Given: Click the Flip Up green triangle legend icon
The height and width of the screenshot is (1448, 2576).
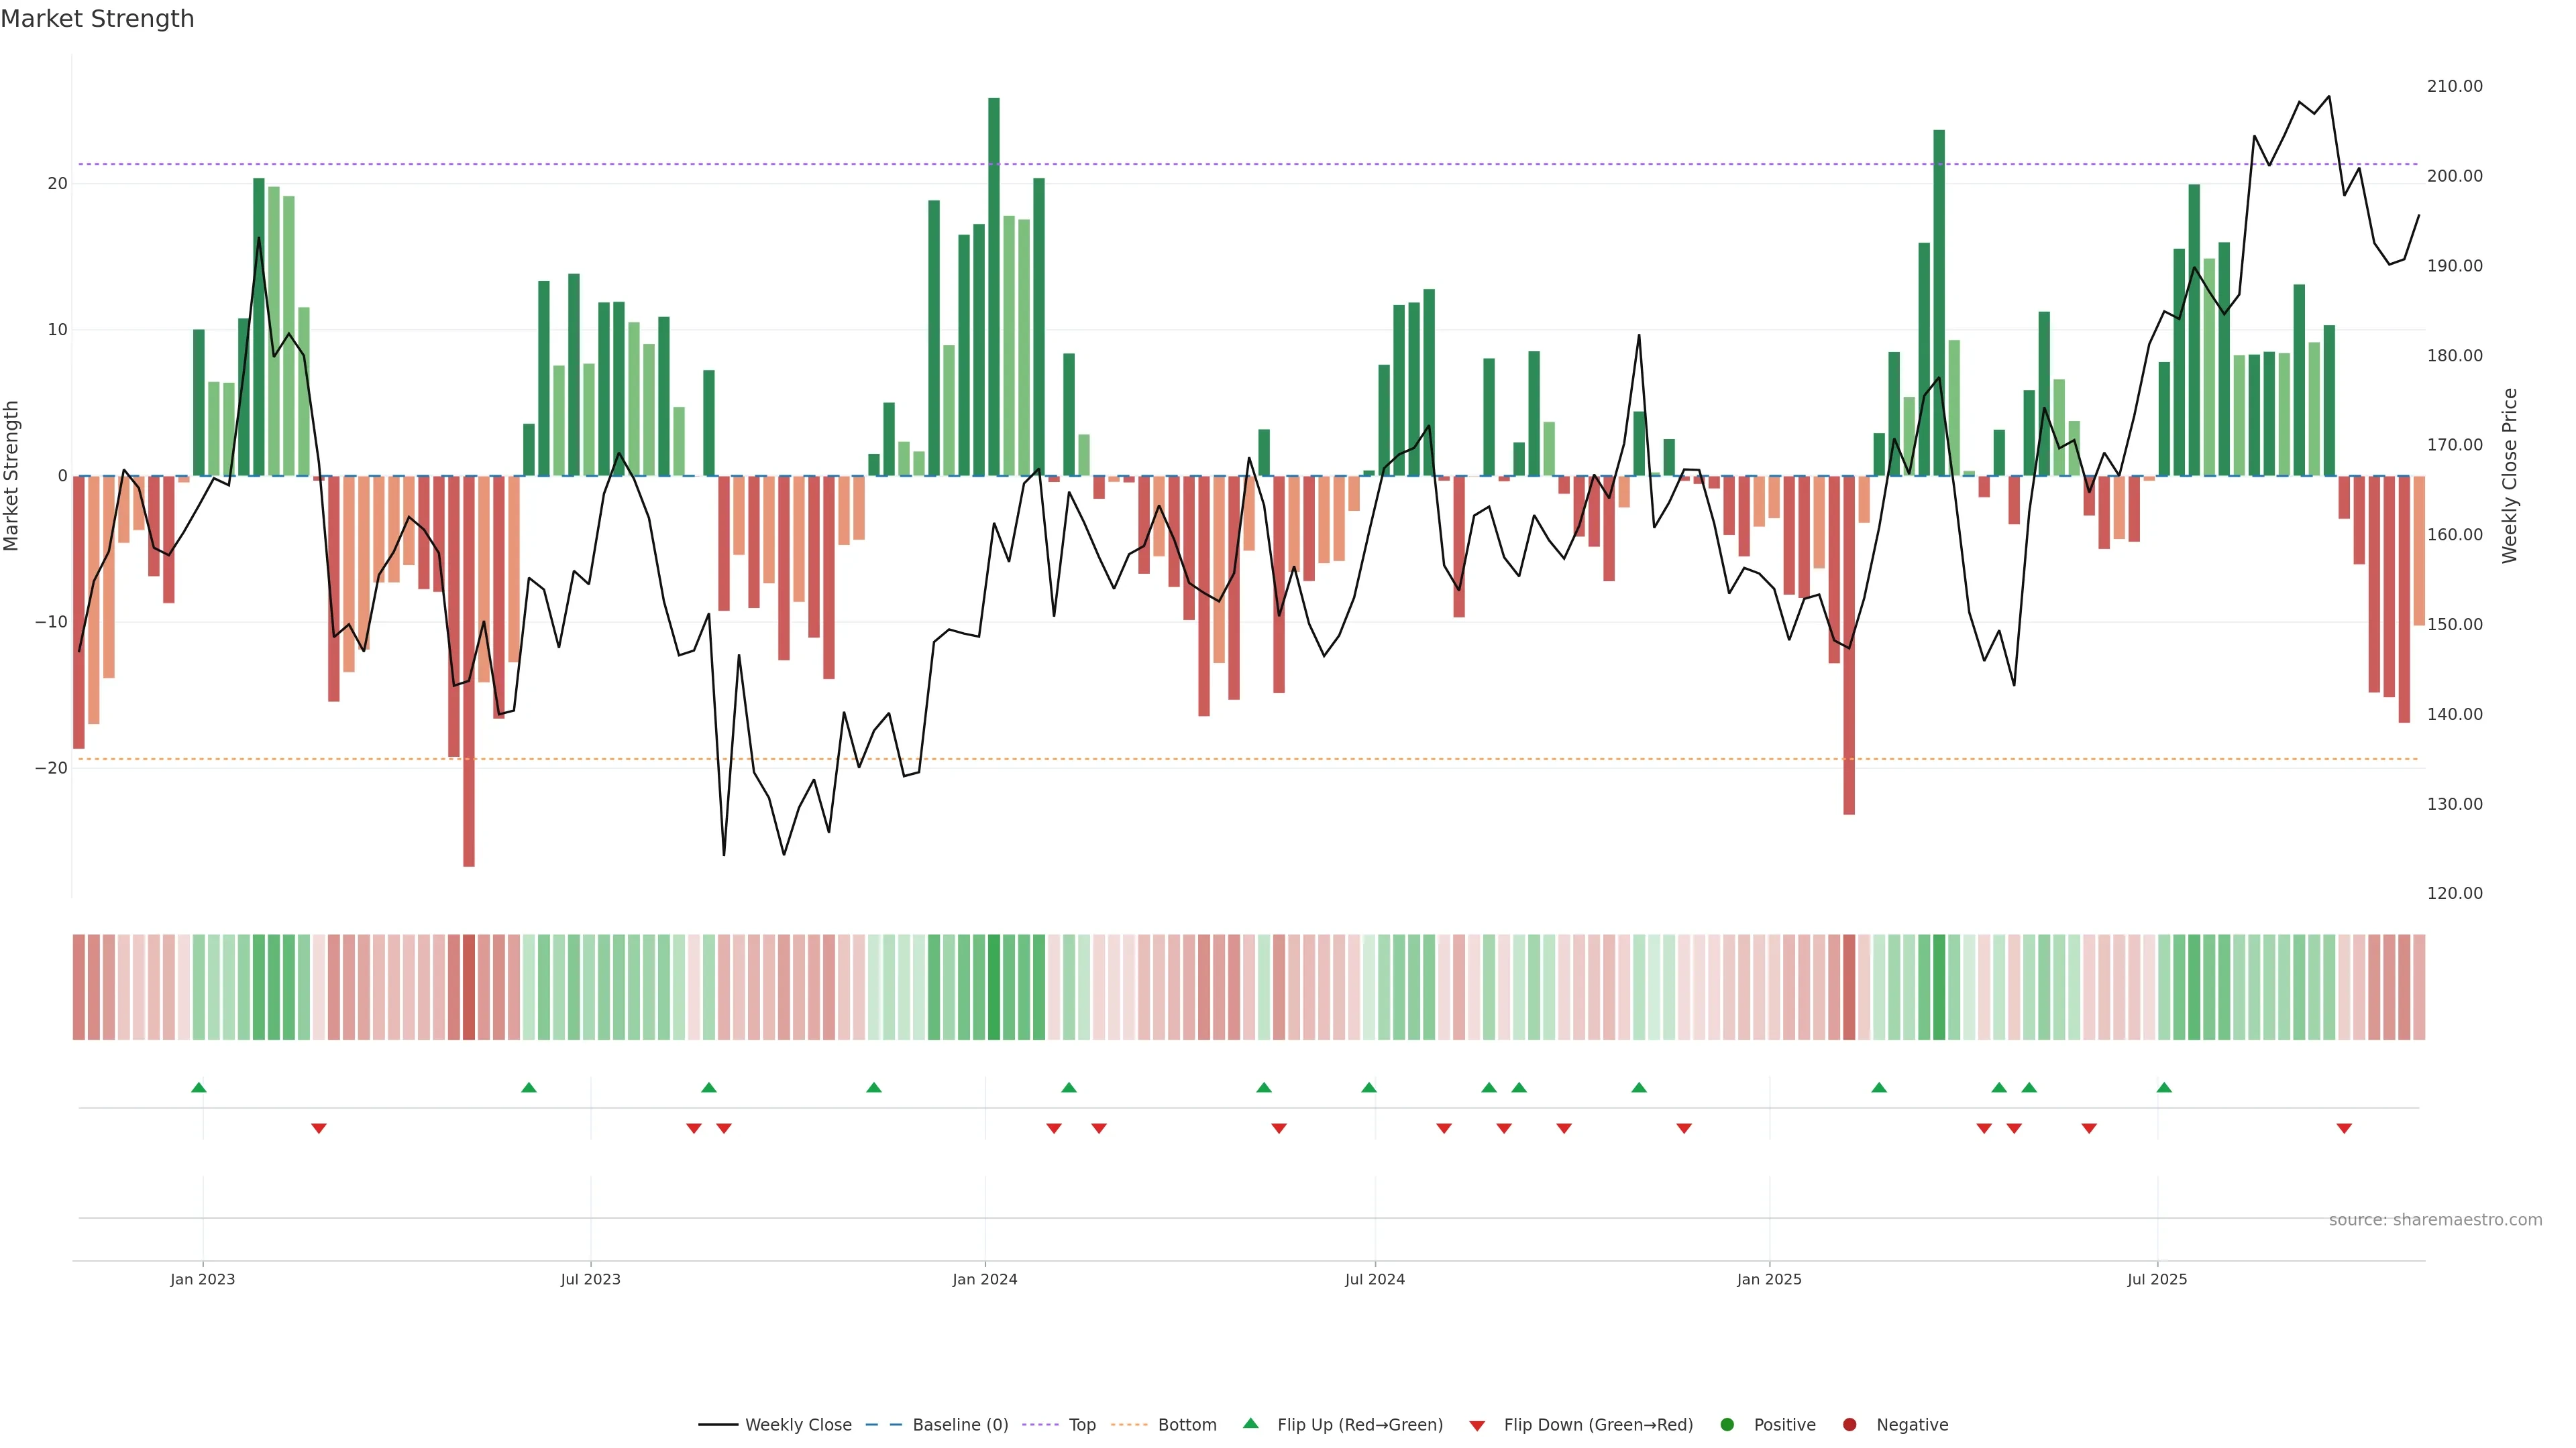Looking at the screenshot, I should [1250, 1423].
